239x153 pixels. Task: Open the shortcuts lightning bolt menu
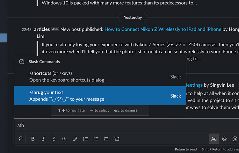pyautogui.click(x=20, y=139)
